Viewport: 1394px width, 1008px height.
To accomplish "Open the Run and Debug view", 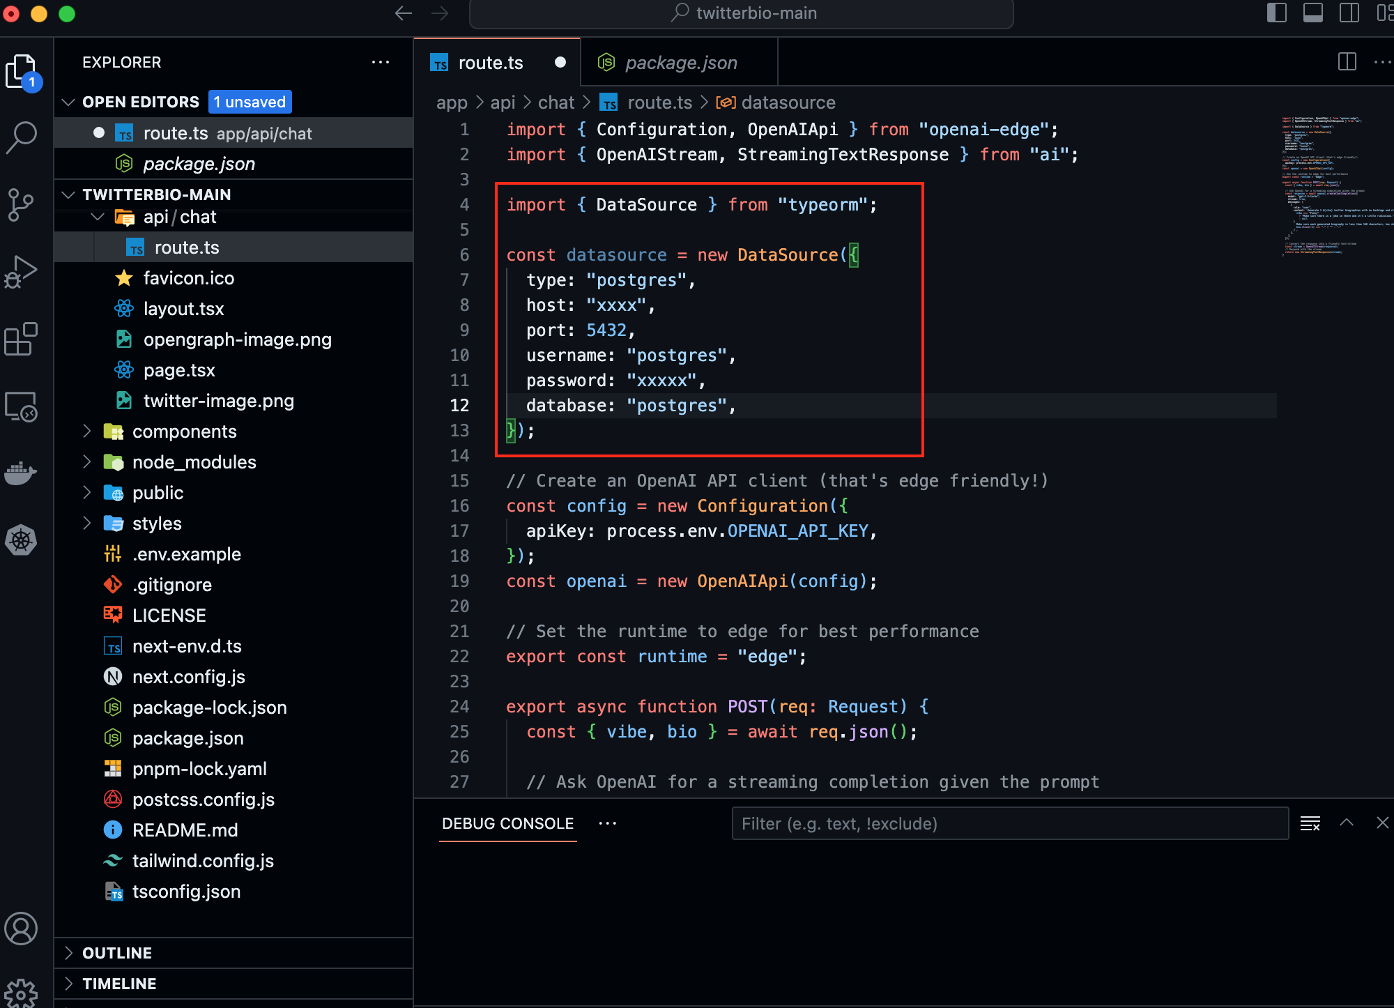I will 22,272.
